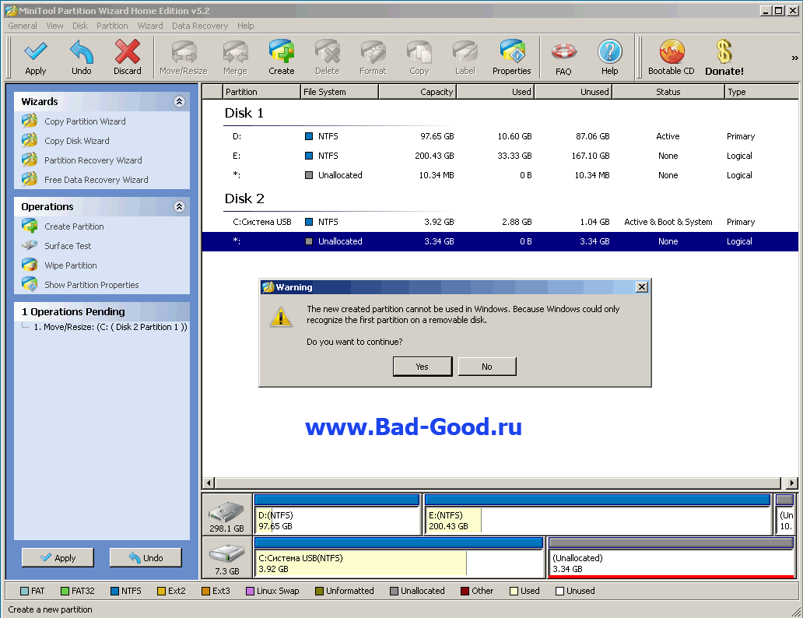The height and width of the screenshot is (618, 803).
Task: Open the Partition menu
Action: click(112, 26)
